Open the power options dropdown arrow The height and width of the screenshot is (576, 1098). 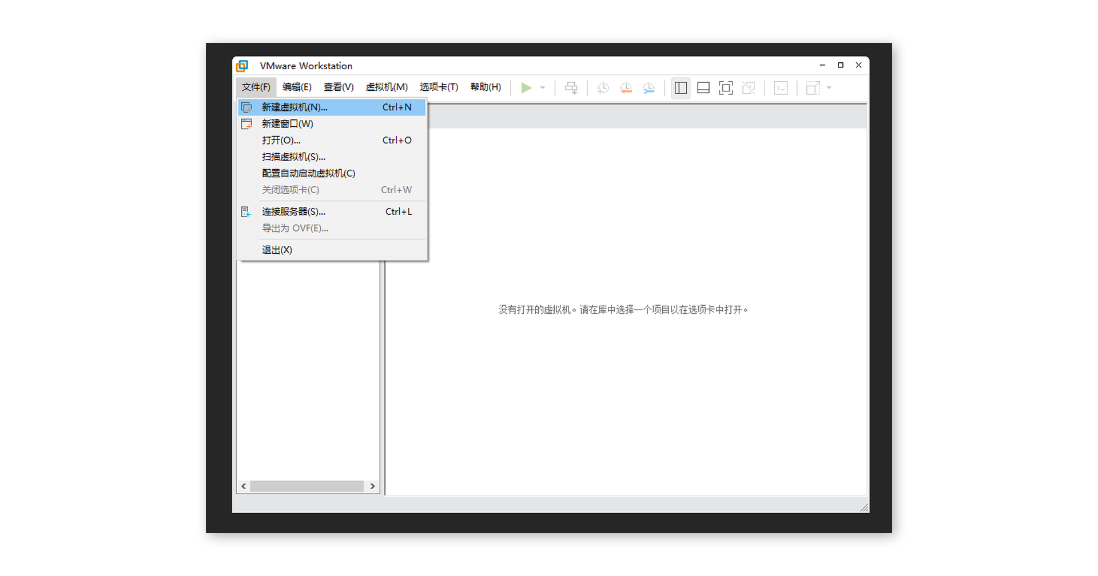pos(543,88)
